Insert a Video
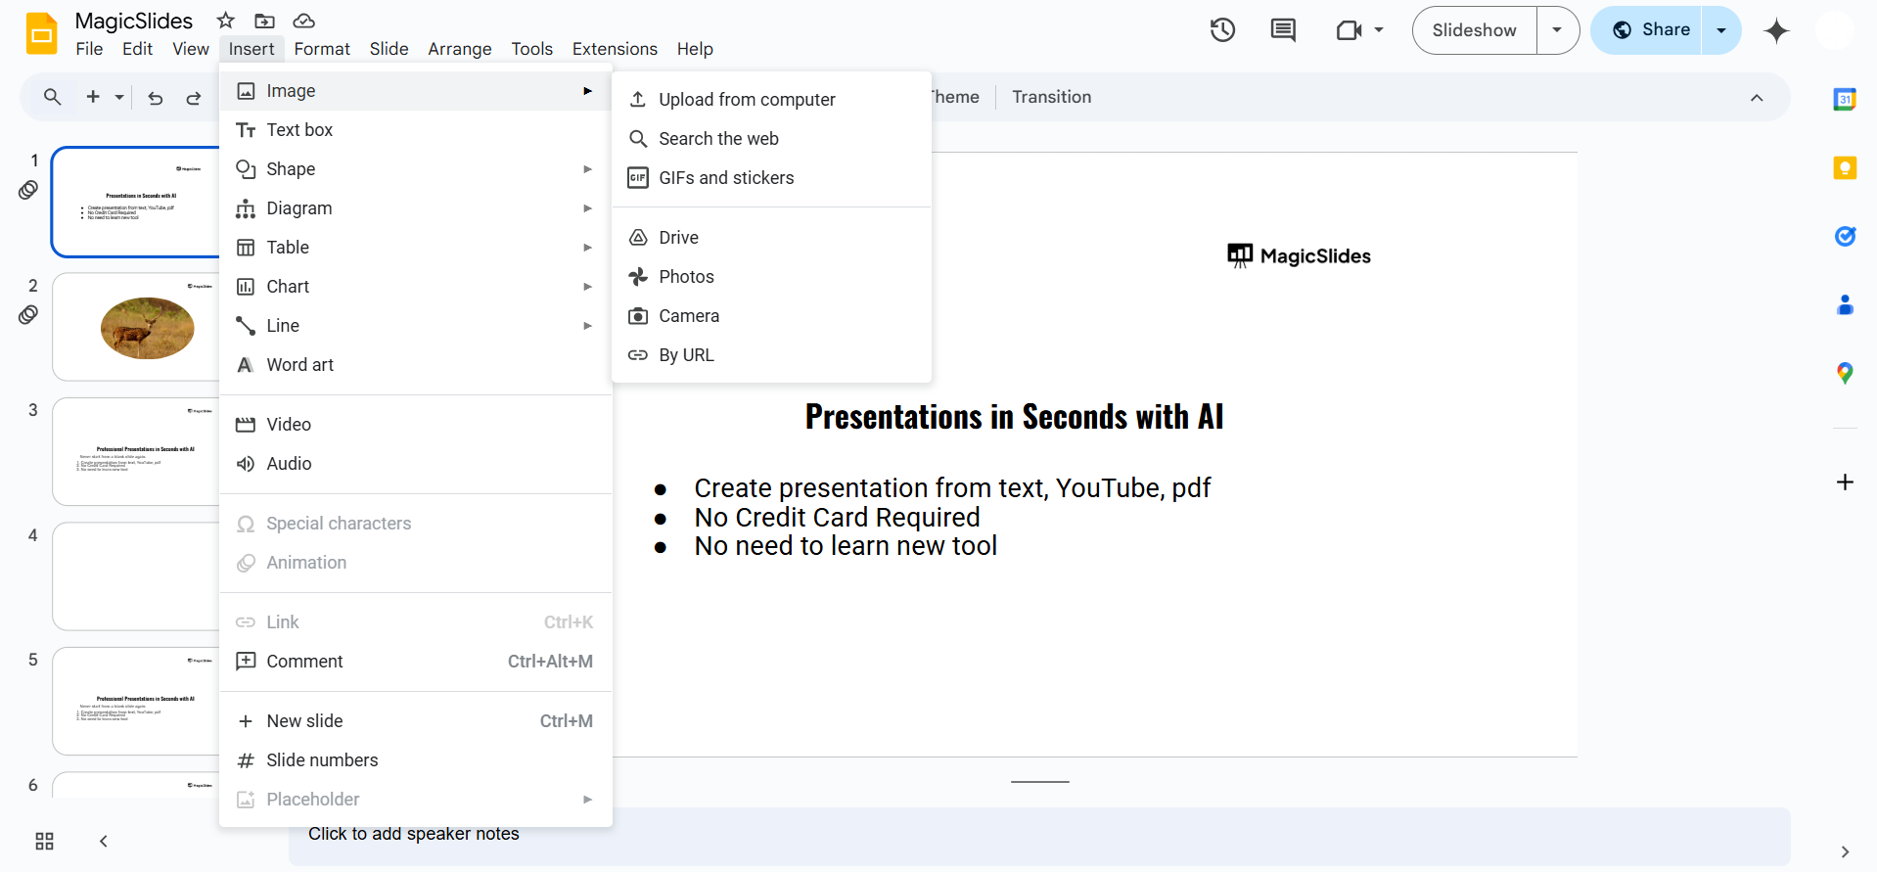 416,425
